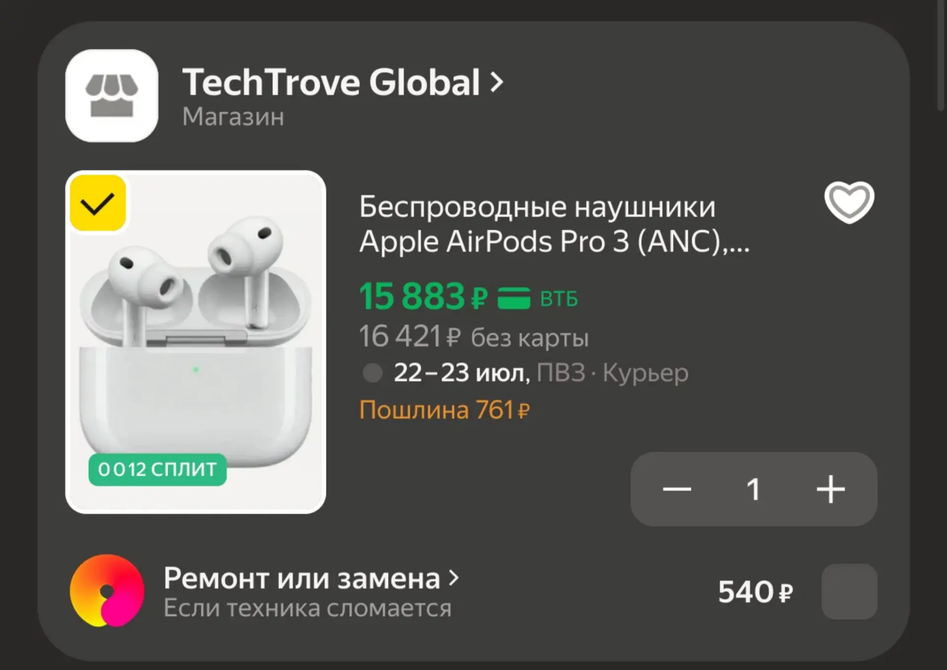Click the quantity value 1 field
Image resolution: width=947 pixels, height=670 pixels.
tap(753, 489)
